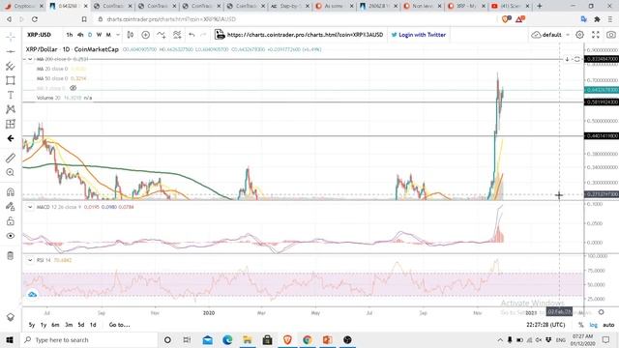
Task: Toggle stay-in-drawing-mode pencil lock icon
Action: [x=11, y=206]
